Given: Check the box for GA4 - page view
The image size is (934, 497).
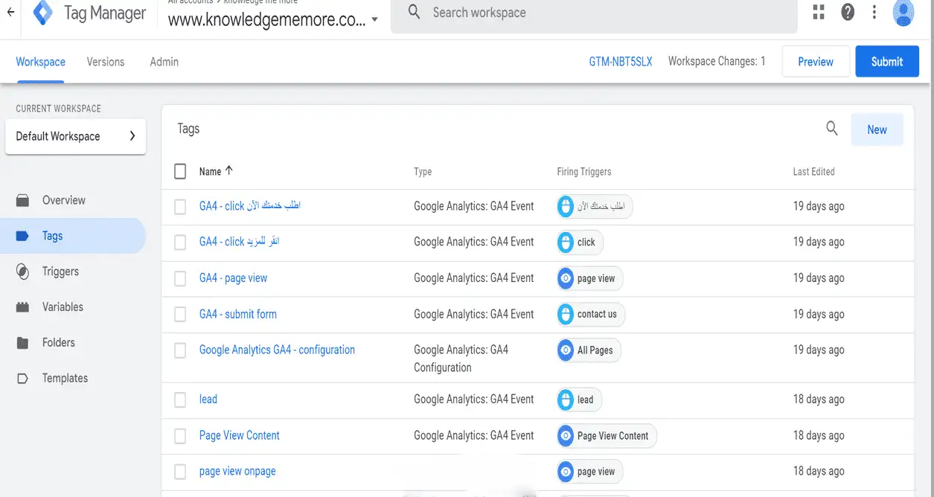Looking at the screenshot, I should [180, 278].
